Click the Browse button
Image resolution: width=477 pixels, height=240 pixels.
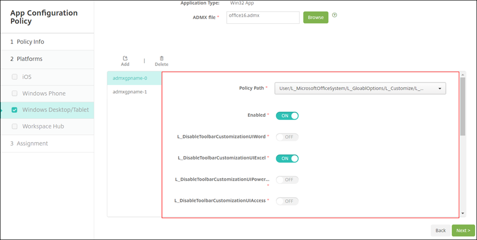coord(316,18)
